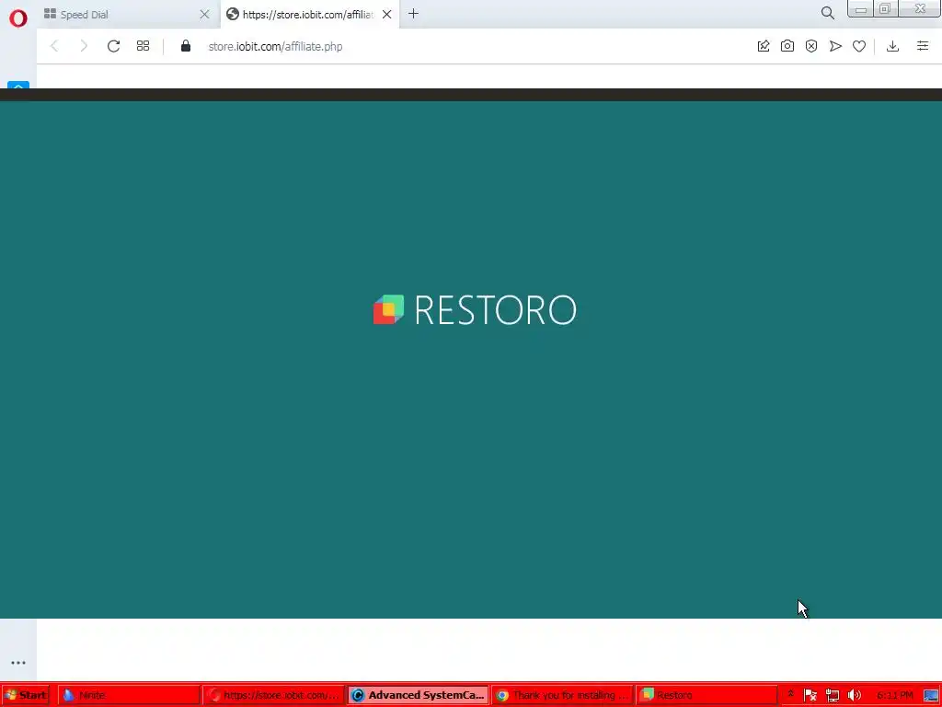Image resolution: width=942 pixels, height=707 pixels.
Task: Open the downloads panel
Action: (x=892, y=46)
